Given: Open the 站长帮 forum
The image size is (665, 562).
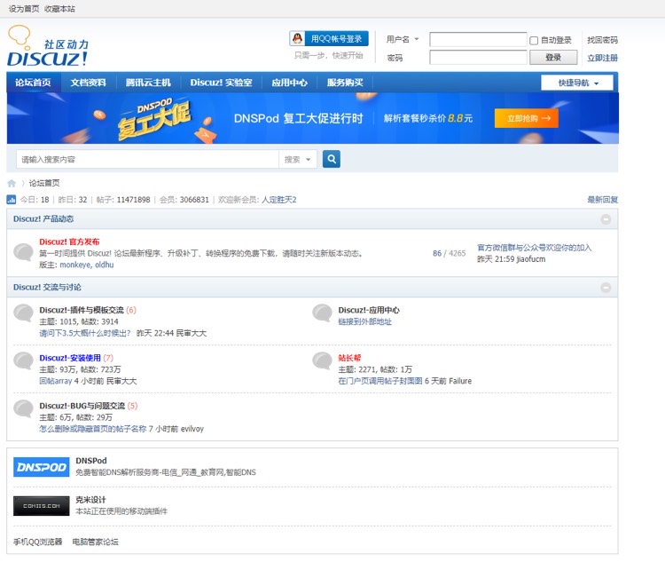Looking at the screenshot, I should 349,358.
